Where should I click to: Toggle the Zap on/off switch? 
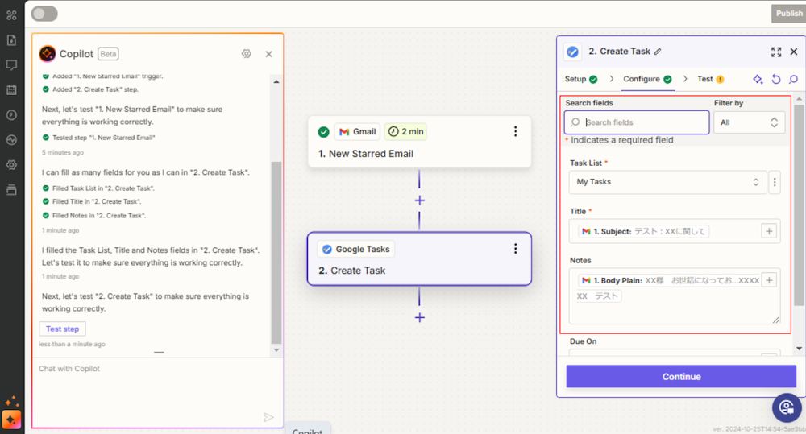pyautogui.click(x=44, y=14)
